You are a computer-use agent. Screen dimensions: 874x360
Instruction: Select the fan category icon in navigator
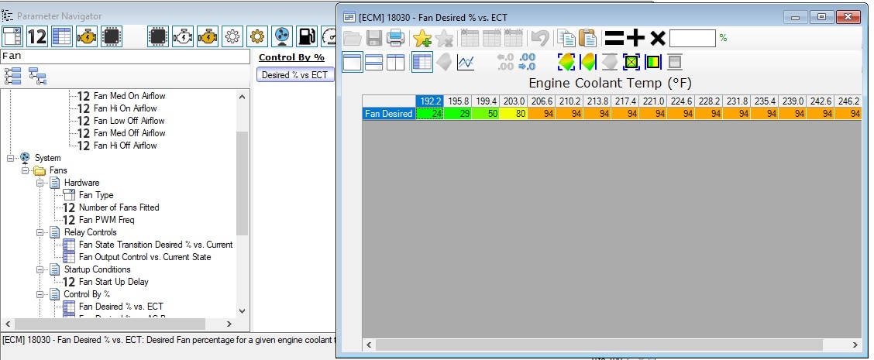(282, 36)
